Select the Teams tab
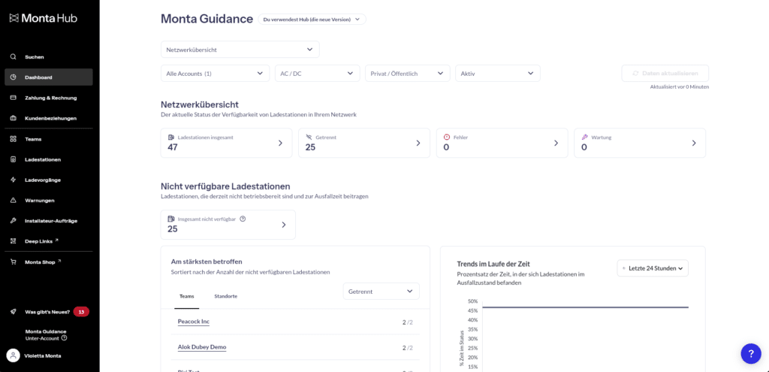The image size is (769, 372). coord(186,296)
